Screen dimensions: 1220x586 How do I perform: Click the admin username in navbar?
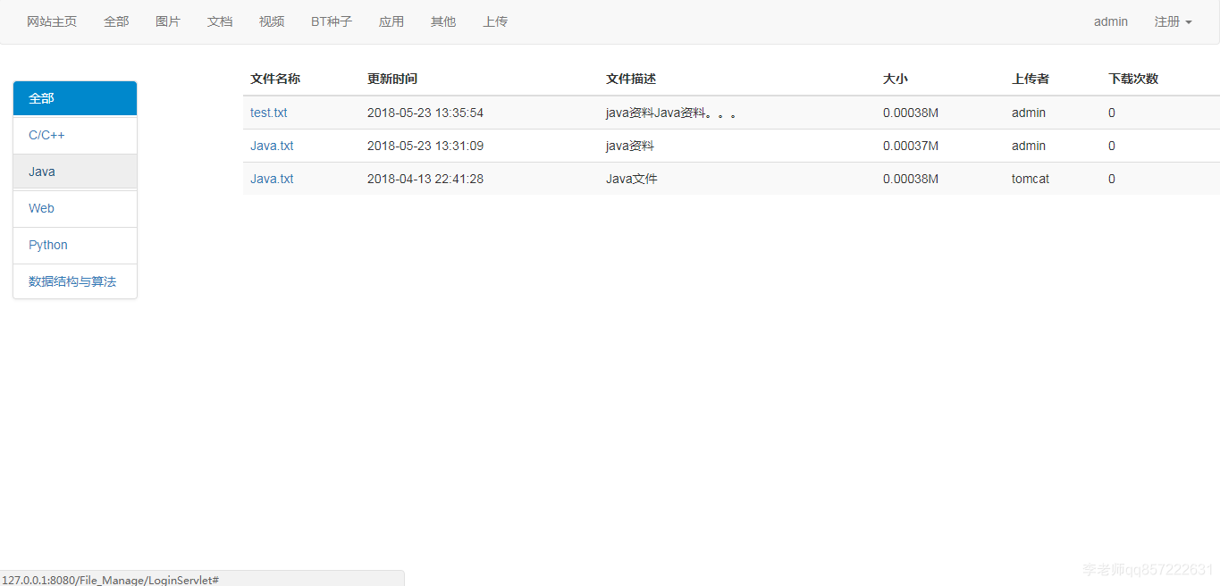coord(1110,21)
